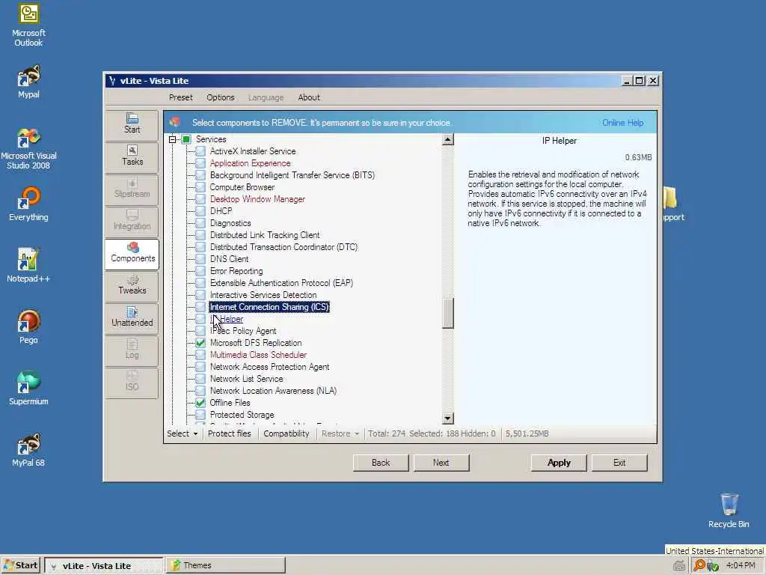Open the Windows Start button
The height and width of the screenshot is (575, 766).
pyautogui.click(x=21, y=566)
